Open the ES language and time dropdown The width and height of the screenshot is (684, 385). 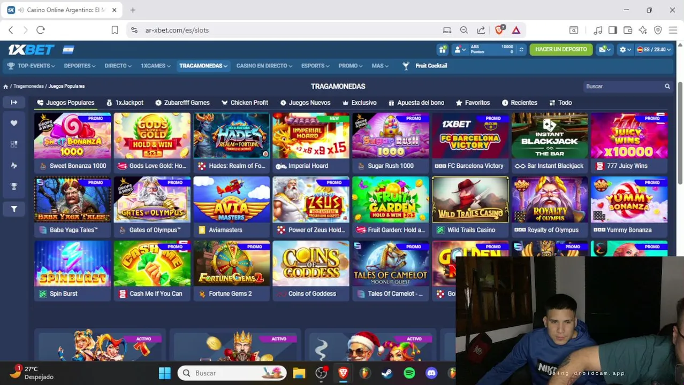pyautogui.click(x=654, y=49)
